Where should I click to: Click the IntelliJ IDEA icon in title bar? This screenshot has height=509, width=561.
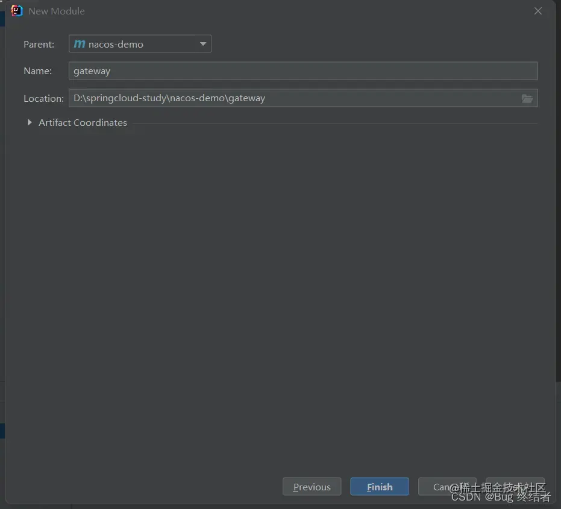[16, 11]
